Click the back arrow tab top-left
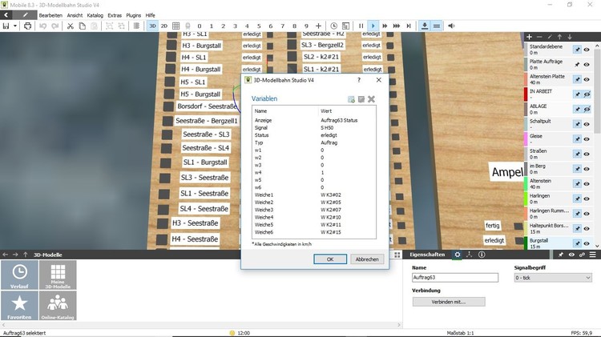 [x=6, y=15]
